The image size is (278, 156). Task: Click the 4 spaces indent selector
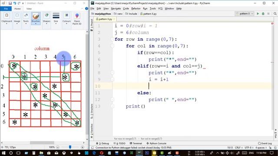261,147
